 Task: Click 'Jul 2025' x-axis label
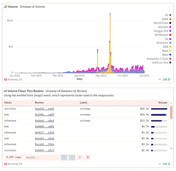(144, 76)
